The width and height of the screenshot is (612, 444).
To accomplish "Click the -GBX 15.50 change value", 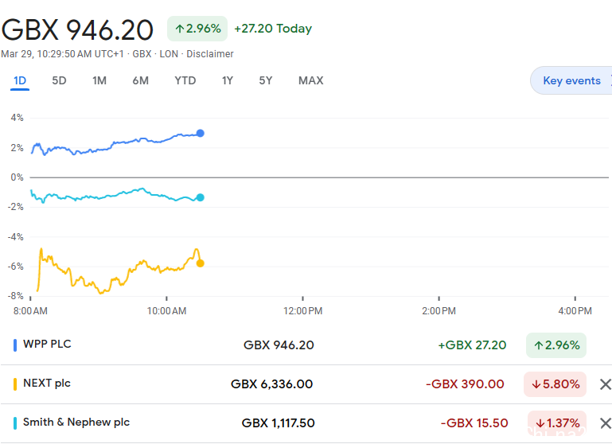I will [x=474, y=423].
